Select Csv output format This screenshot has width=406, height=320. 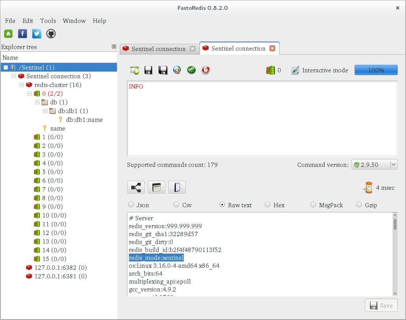click(176, 204)
